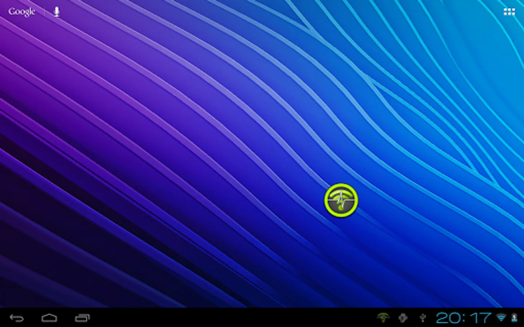Viewport: 524px width, 327px height.
Task: Open the 20:17 clock panel
Action: 464,318
